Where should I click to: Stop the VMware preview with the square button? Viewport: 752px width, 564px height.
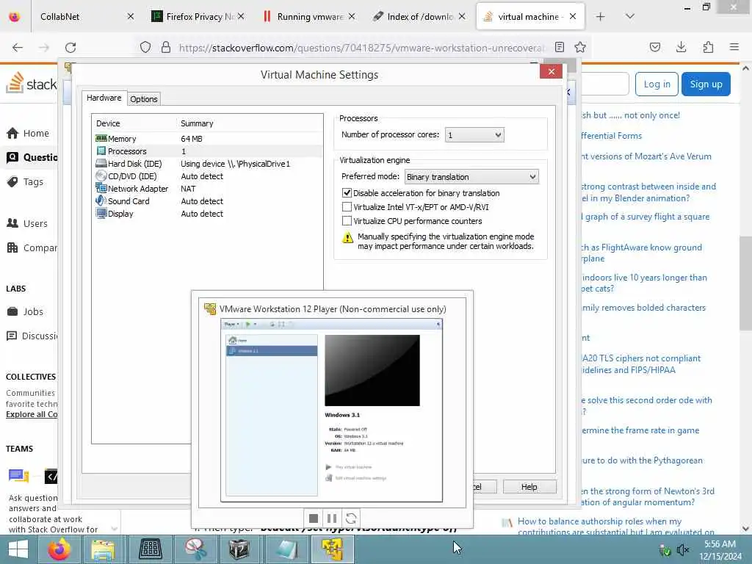pyautogui.click(x=314, y=518)
